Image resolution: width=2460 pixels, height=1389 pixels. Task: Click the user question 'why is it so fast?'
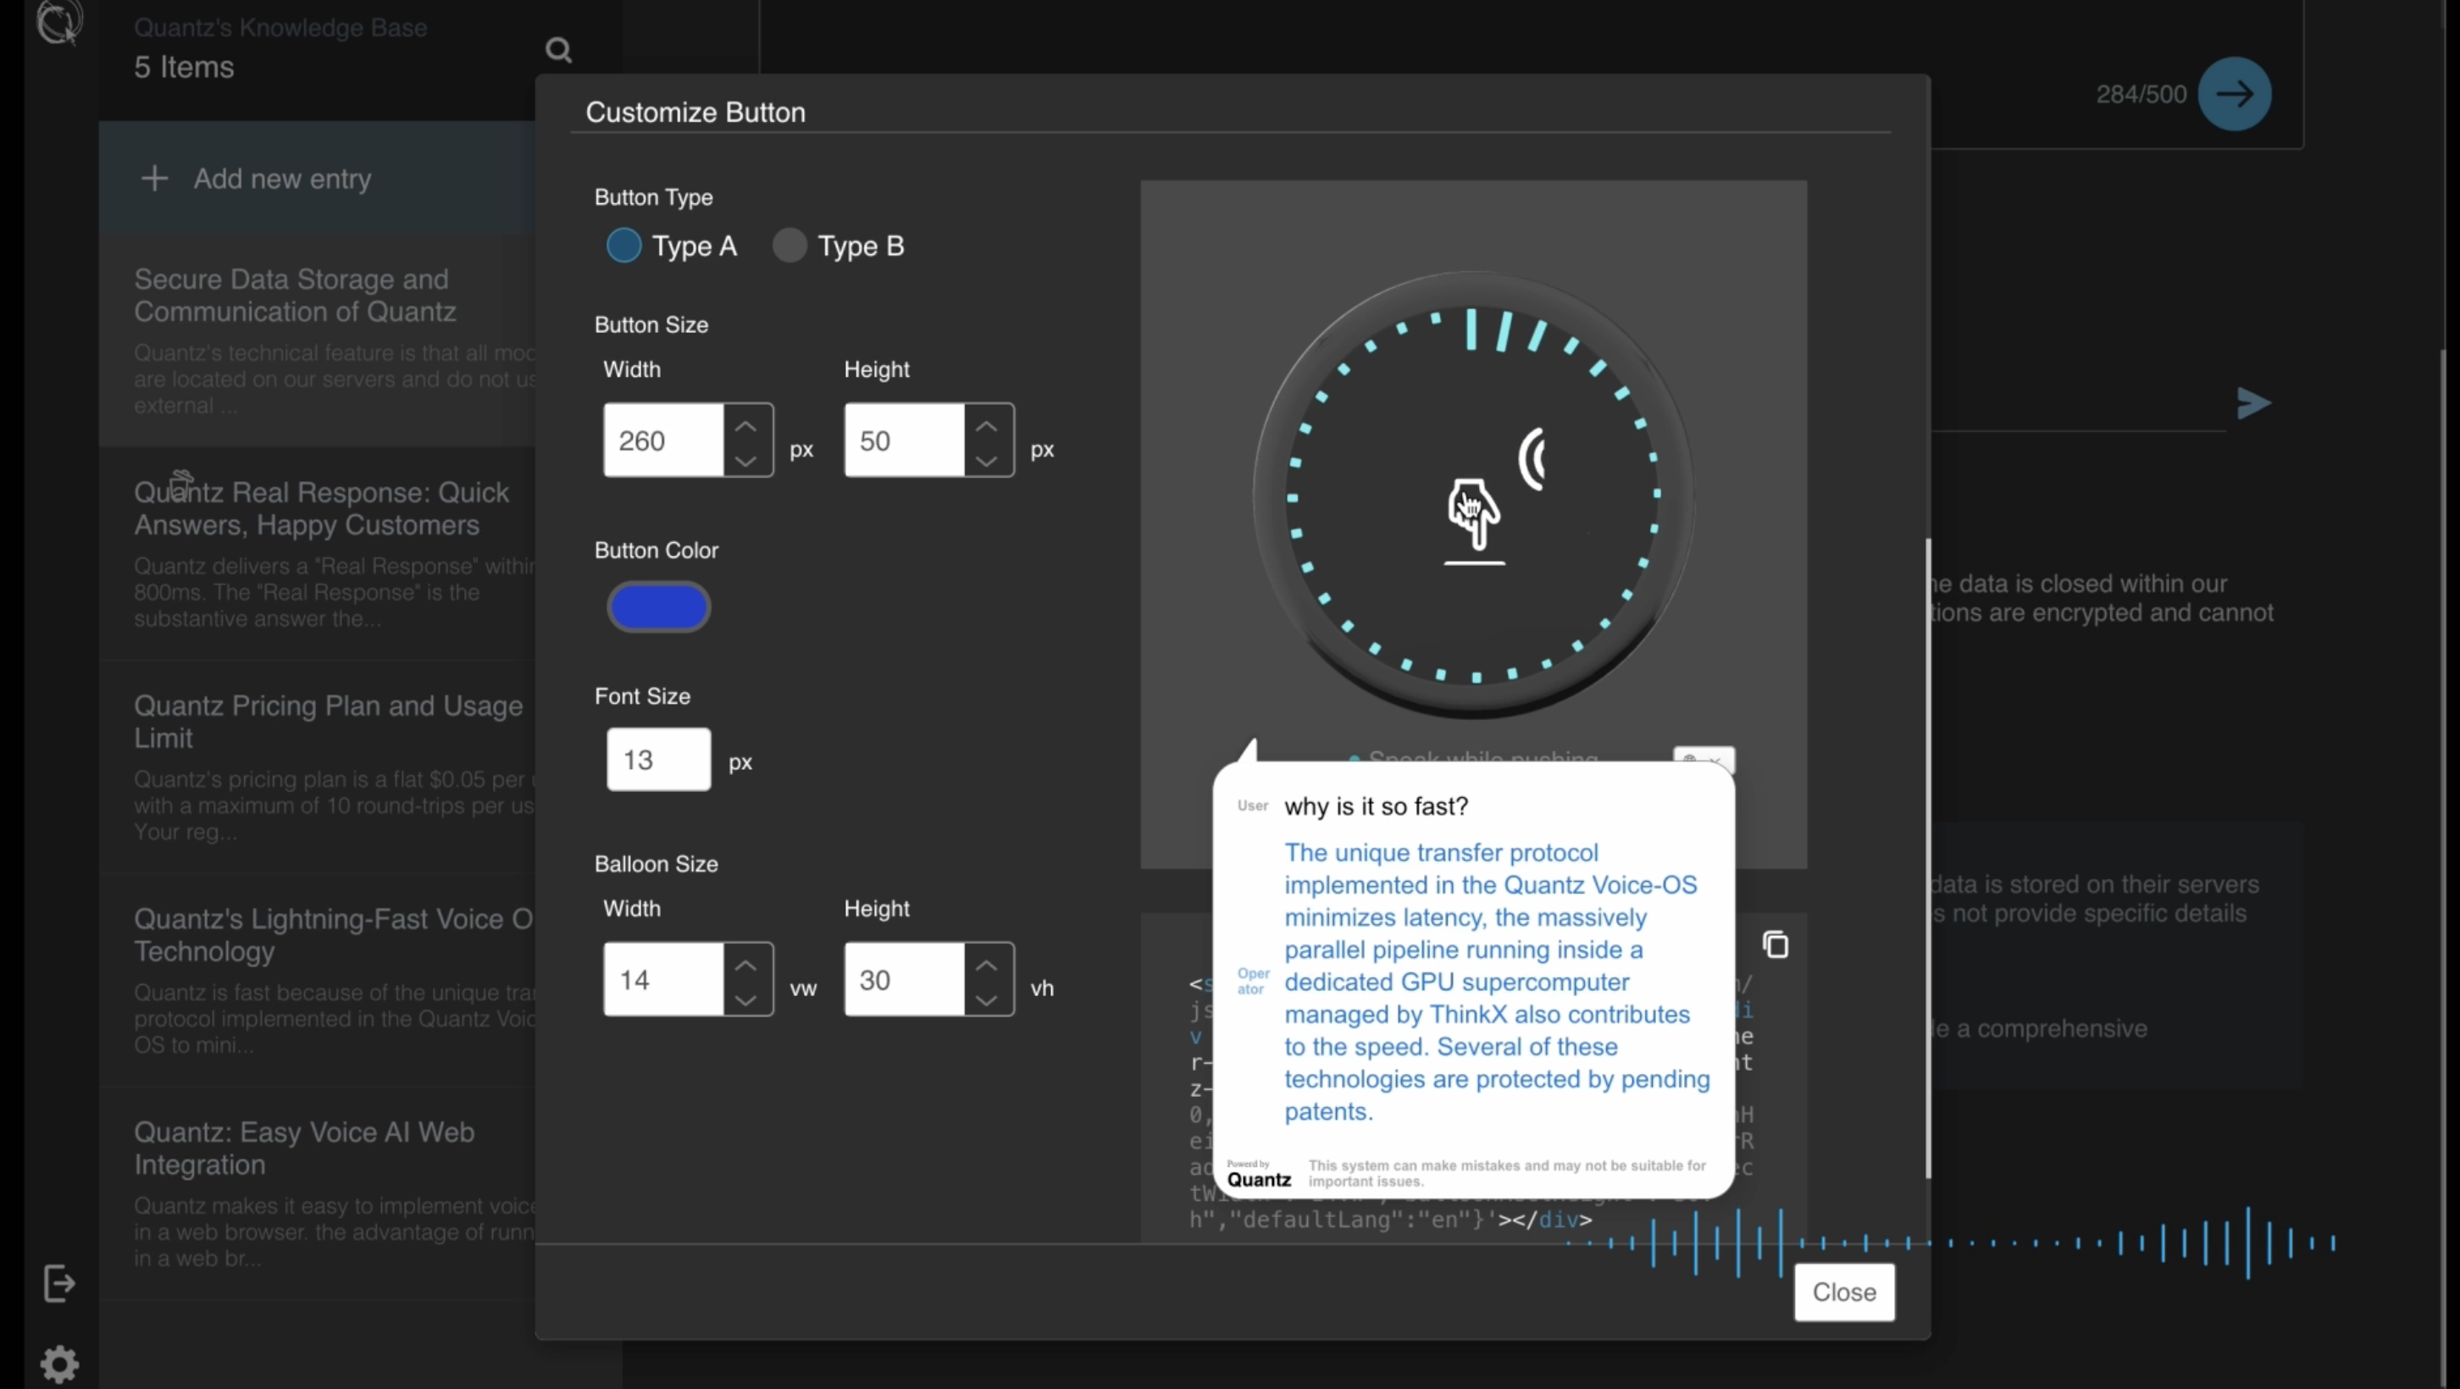1376,805
